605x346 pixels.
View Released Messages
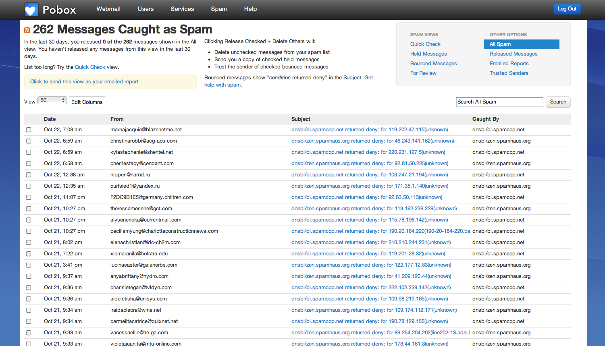[x=514, y=54]
